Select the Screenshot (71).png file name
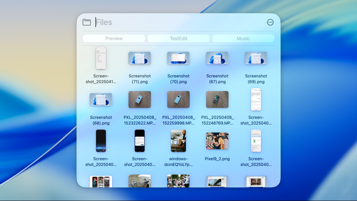This screenshot has height=201, width=357. coord(140,79)
